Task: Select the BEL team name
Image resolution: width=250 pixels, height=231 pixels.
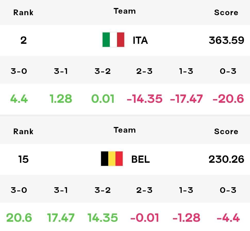Action: 140,159
